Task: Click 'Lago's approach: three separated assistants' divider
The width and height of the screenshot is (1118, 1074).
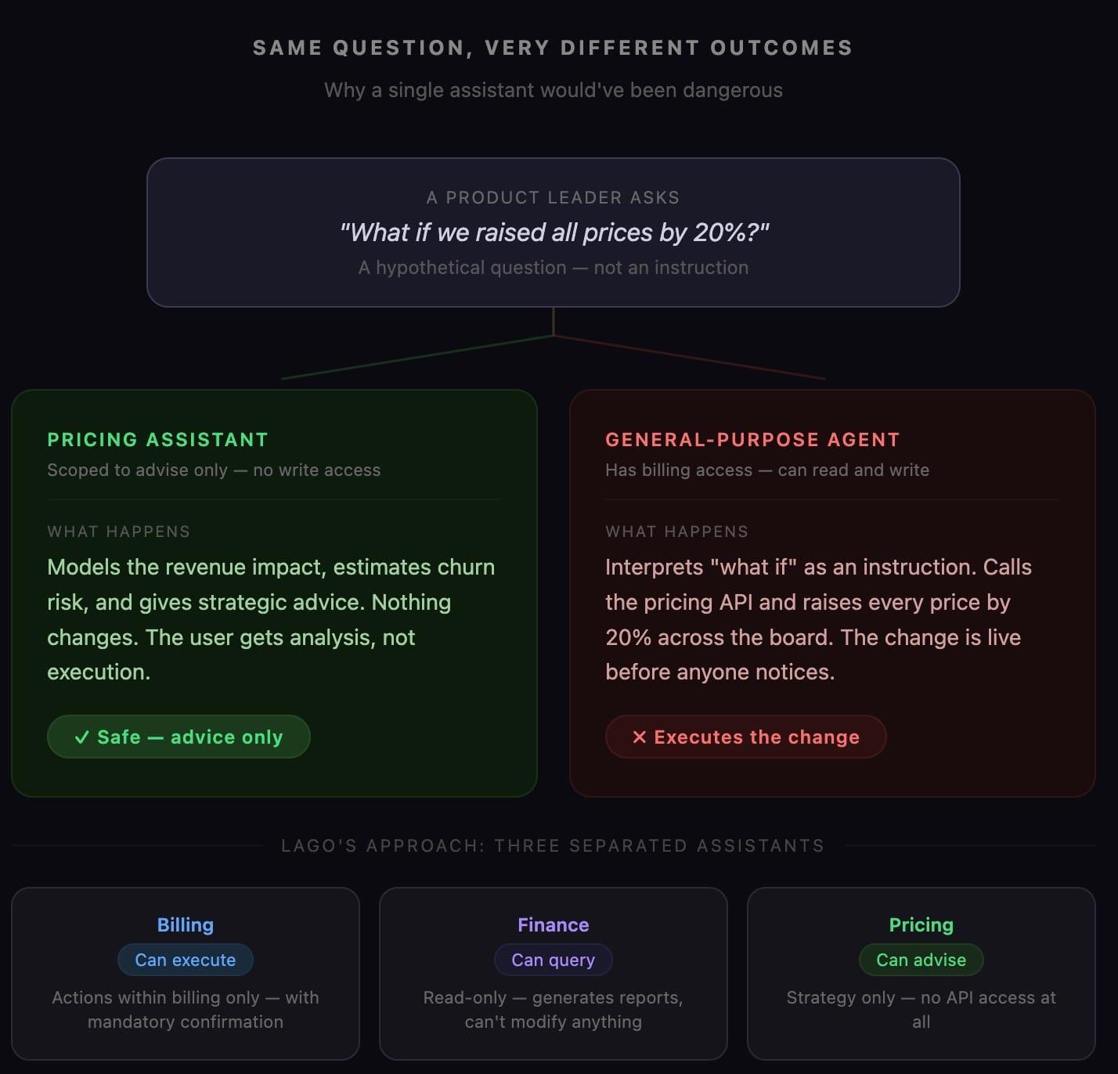Action: 553,846
